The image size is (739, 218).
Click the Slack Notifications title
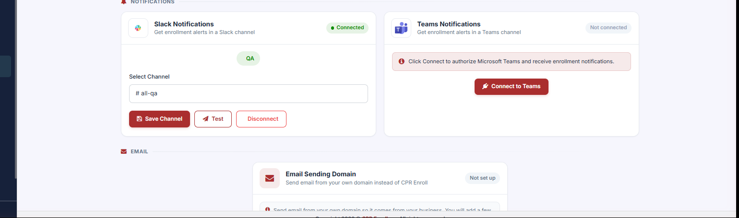click(x=184, y=24)
